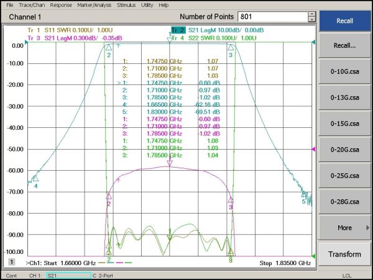Select trace Tr 4 S22 SWR label
373x280 pixels.
[x=211, y=38]
